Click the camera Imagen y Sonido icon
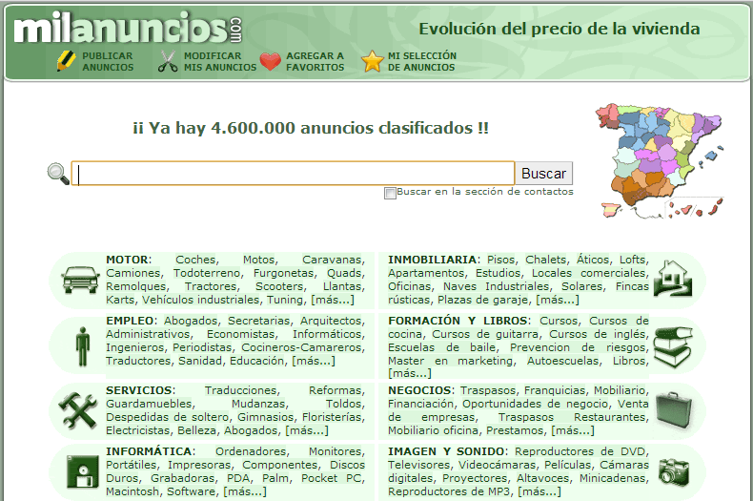The height and width of the screenshot is (501, 753). [674, 471]
